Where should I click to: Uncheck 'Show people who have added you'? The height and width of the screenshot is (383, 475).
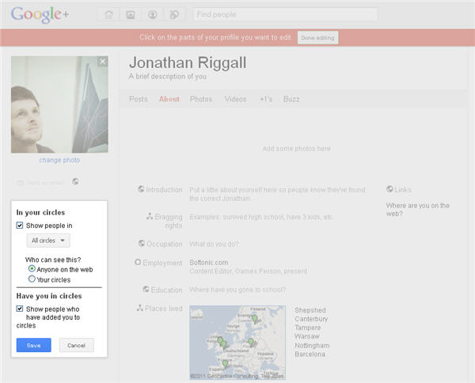click(20, 309)
